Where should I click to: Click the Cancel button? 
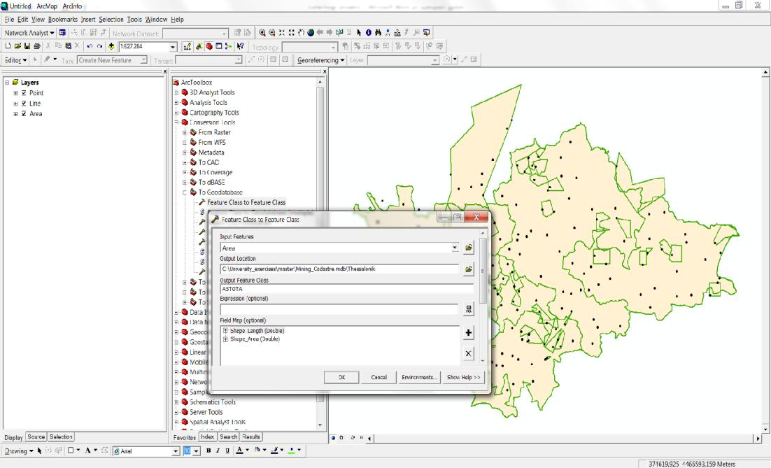379,377
